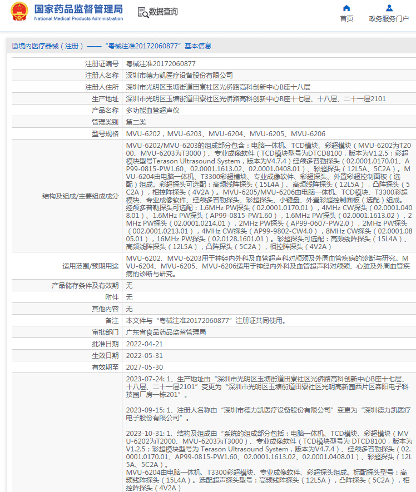Select the 产品名称 label cell
Screen dimensions: 416x492
point(105,111)
